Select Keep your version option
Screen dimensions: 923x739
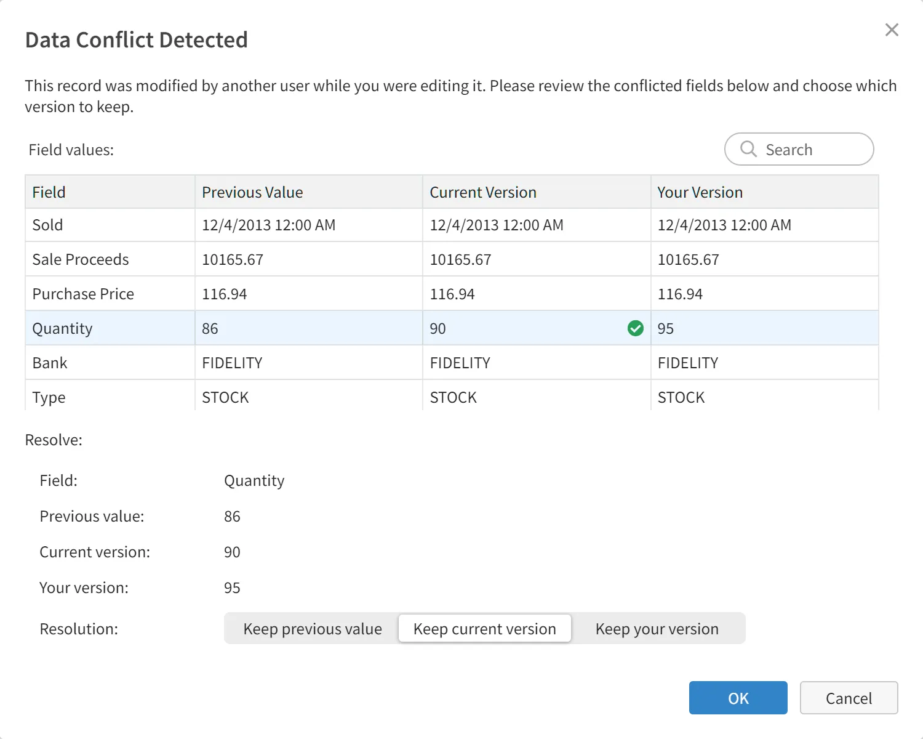tap(657, 629)
